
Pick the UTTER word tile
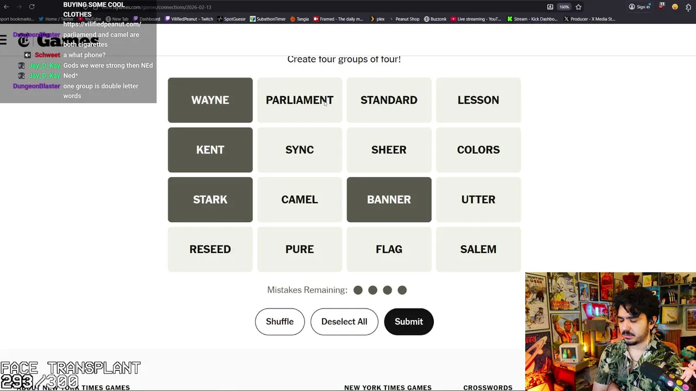click(x=478, y=199)
